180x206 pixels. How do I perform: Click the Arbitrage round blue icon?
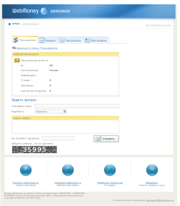[68, 170]
